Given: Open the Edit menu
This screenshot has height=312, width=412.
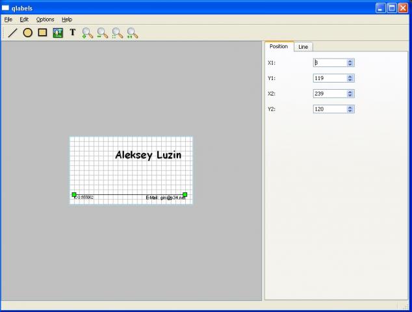Looking at the screenshot, I should coord(24,19).
